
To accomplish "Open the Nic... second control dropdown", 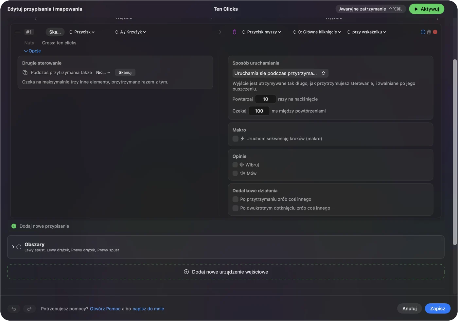I will click(x=103, y=73).
